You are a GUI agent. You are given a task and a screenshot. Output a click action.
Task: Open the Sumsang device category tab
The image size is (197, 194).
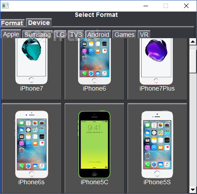[x=37, y=35]
